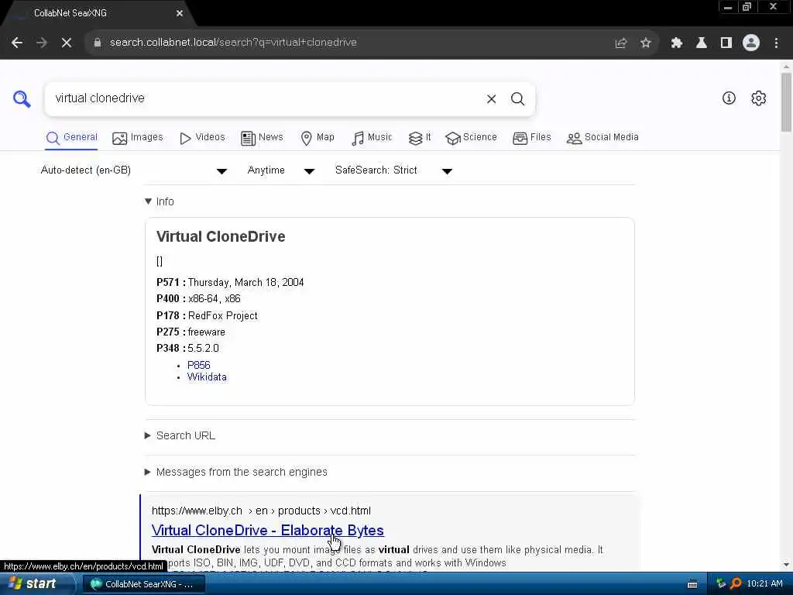Viewport: 793px width, 595px height.
Task: Click the SearXNG magnifier logo
Action: point(22,98)
